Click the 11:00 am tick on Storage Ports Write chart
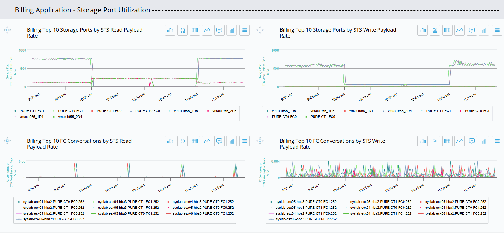This screenshot has width=504, height=233. [444, 97]
